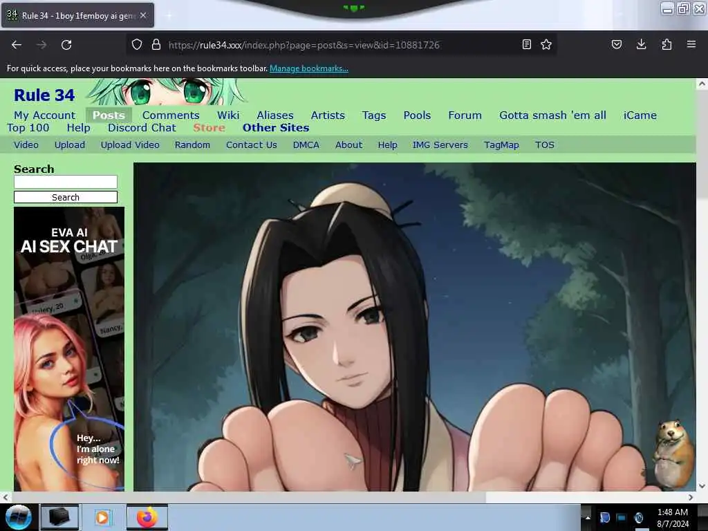Open the extensions menu
Image resolution: width=708 pixels, height=531 pixels.
coord(667,44)
